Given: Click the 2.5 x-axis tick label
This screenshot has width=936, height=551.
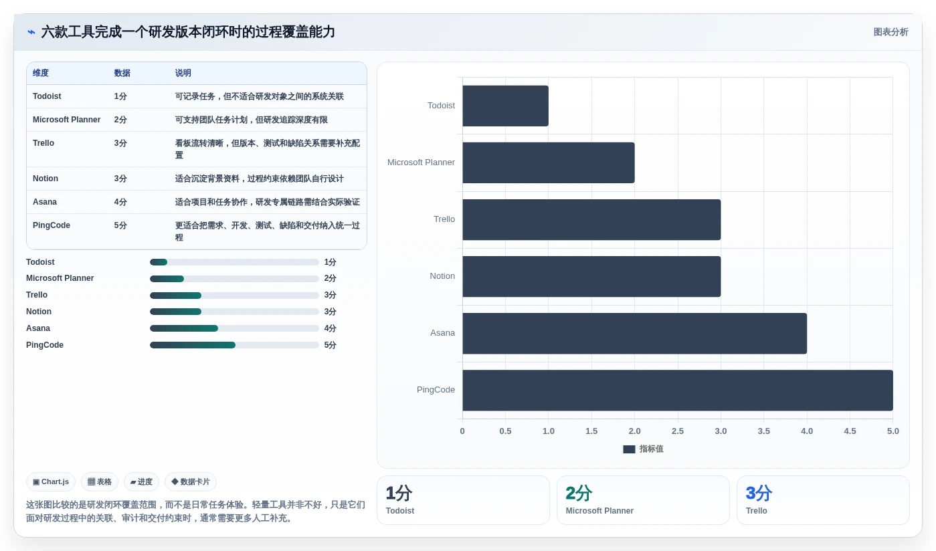Looking at the screenshot, I should (x=678, y=431).
